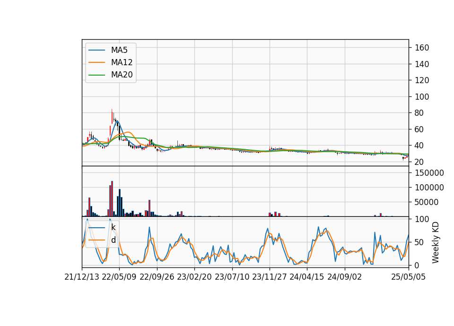Click the 120 price axis label

[422, 80]
